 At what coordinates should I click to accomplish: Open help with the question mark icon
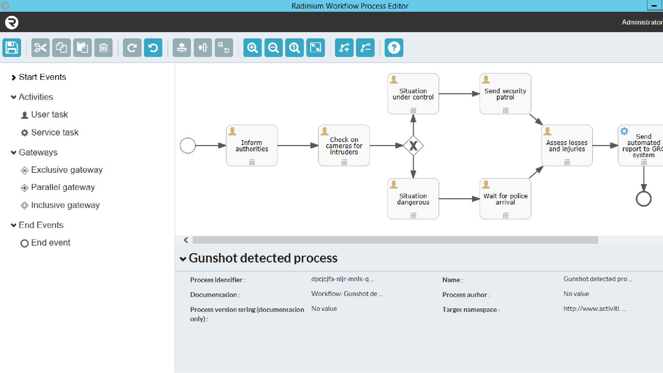[394, 48]
